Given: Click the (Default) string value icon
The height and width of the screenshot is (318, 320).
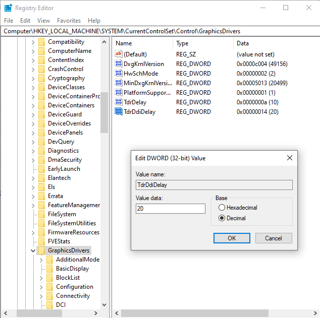Looking at the screenshot, I should [x=119, y=54].
